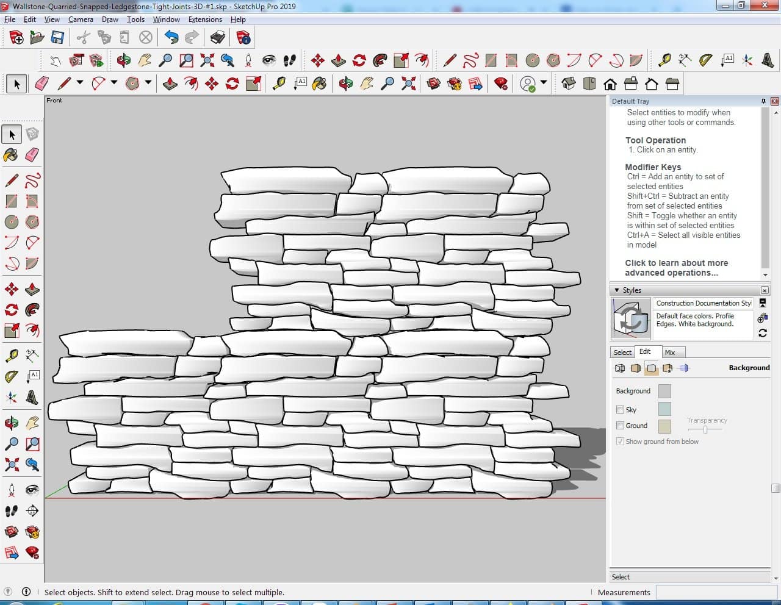Collapse the Styles panel triangle
Image resolution: width=781 pixels, height=605 pixels.
pyautogui.click(x=617, y=290)
